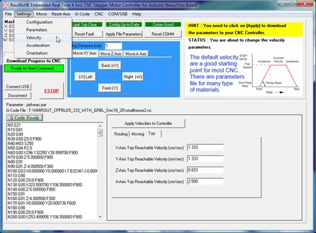Image resolution: width=316 pixels, height=233 pixels.
Task: Choose Parameters from Settings menu
Action: (37, 30)
